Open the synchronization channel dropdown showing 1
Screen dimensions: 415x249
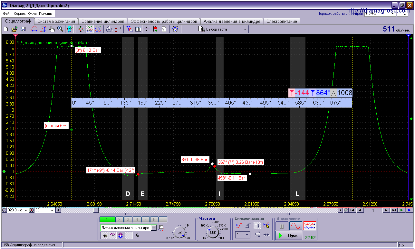[x=243, y=235]
